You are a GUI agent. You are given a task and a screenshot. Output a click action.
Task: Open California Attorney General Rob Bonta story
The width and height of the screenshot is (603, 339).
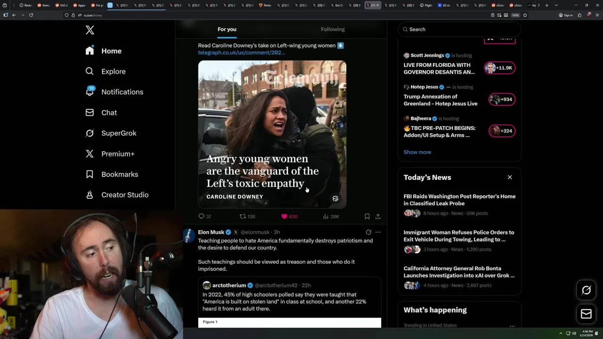(459, 272)
